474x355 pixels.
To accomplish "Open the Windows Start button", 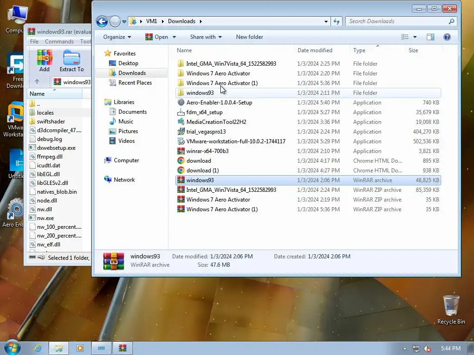I will click(12, 348).
